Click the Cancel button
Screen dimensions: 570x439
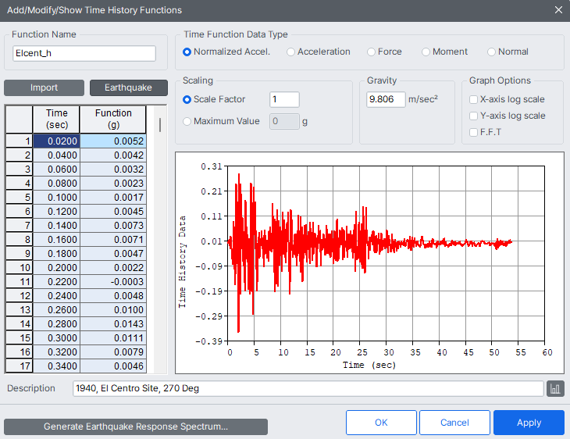click(454, 423)
